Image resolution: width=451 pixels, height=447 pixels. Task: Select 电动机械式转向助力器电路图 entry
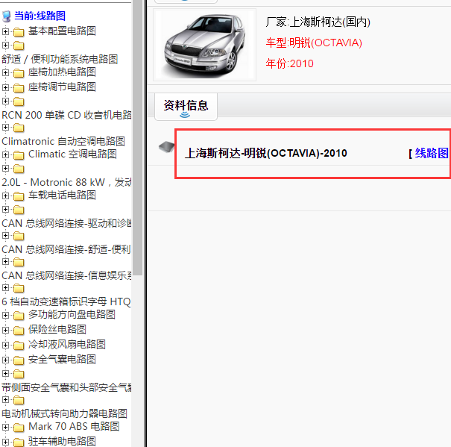pyautogui.click(x=64, y=414)
